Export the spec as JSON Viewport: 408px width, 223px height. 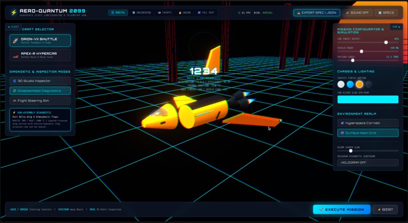317,13
